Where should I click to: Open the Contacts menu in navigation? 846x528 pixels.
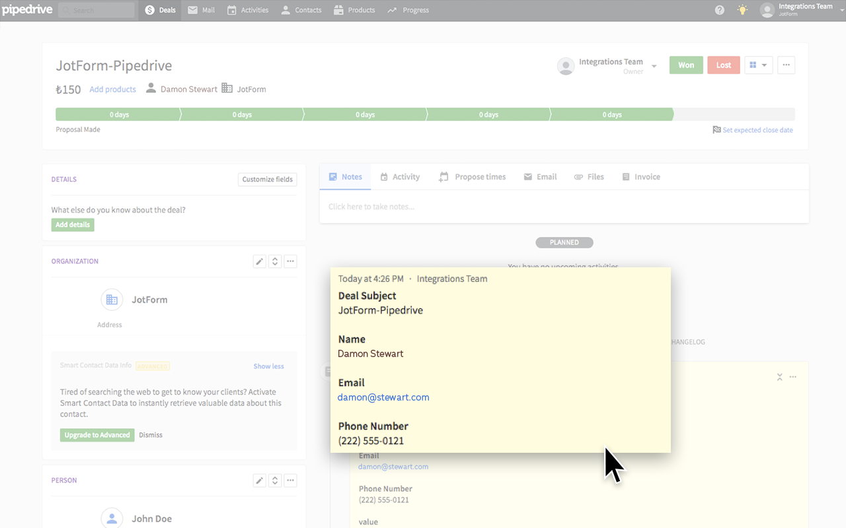301,10
